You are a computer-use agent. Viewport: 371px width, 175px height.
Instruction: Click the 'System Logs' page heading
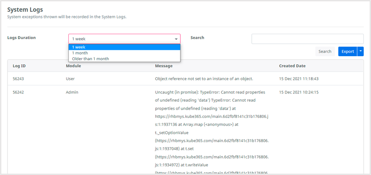coord(25,10)
